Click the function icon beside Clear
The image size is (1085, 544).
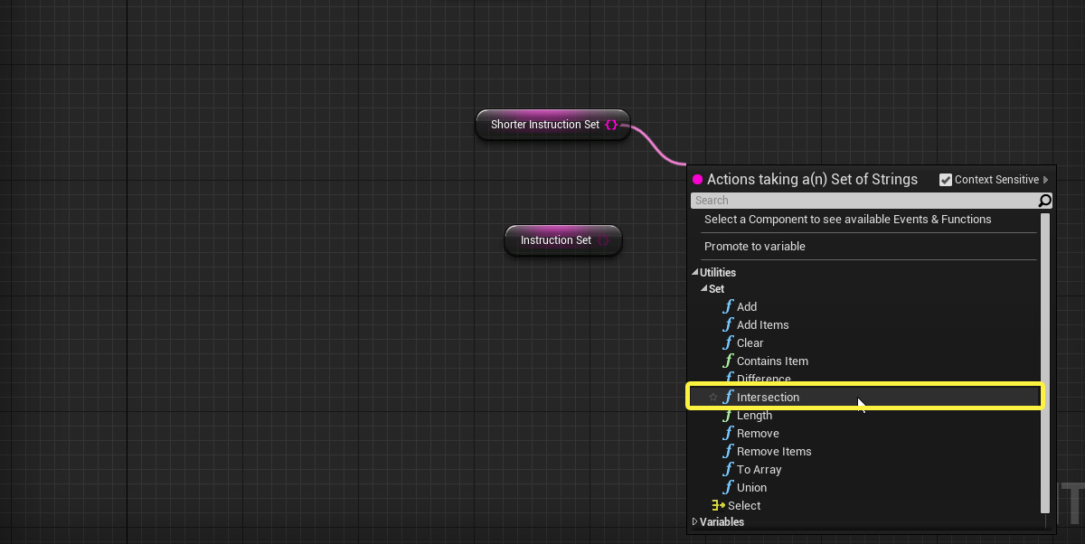pyautogui.click(x=728, y=343)
